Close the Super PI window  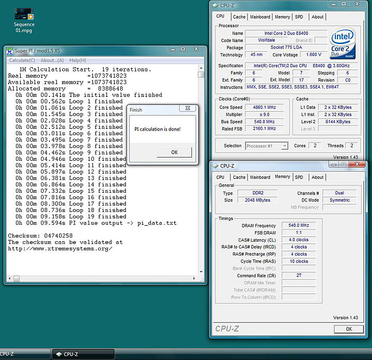click(197, 49)
